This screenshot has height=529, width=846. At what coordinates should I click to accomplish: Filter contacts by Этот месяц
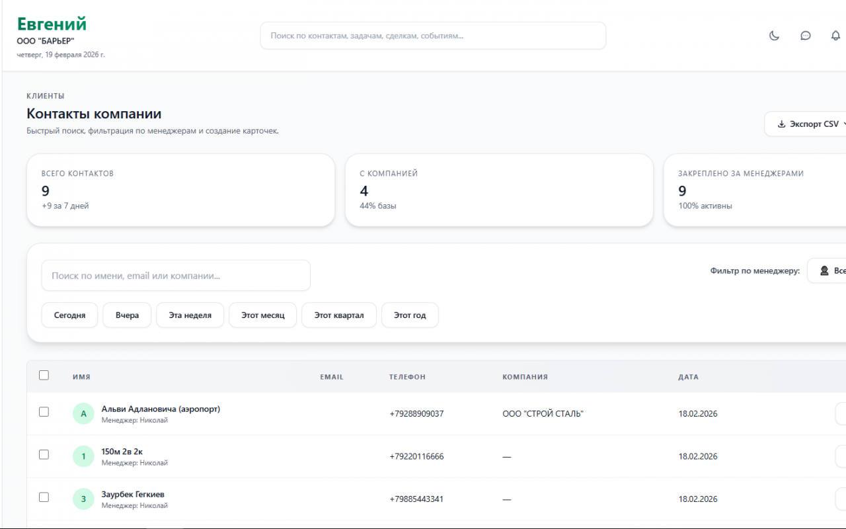(263, 315)
